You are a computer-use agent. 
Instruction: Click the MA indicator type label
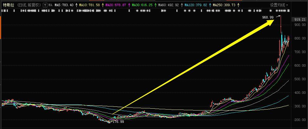coord(51,5)
